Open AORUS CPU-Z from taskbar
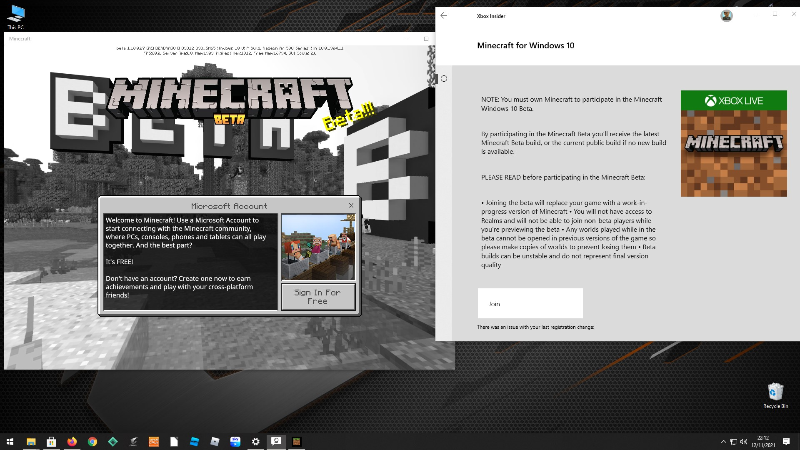This screenshot has width=800, height=450. [154, 442]
